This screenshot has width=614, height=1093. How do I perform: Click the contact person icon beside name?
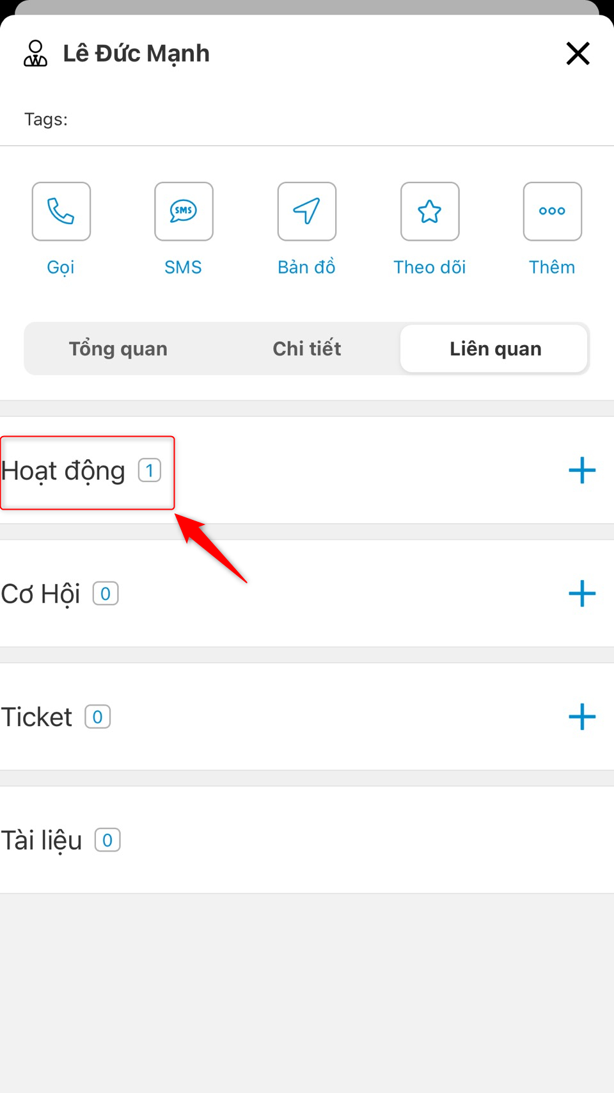36,54
